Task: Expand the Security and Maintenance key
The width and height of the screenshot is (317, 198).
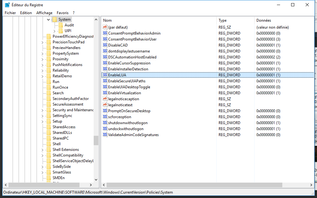Action: point(43,110)
